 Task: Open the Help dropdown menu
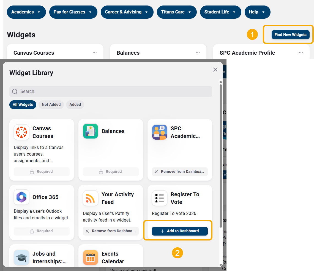pos(258,12)
